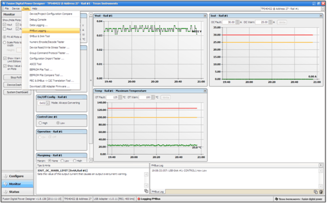Screen dimensions: 327x203
Task: Select High margin radio button
Action: pos(75,160)
